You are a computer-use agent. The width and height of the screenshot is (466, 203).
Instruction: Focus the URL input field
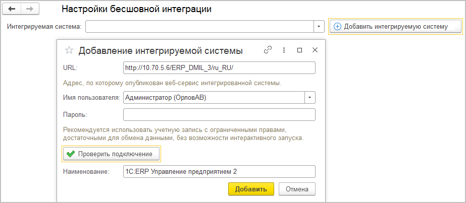tap(219, 67)
